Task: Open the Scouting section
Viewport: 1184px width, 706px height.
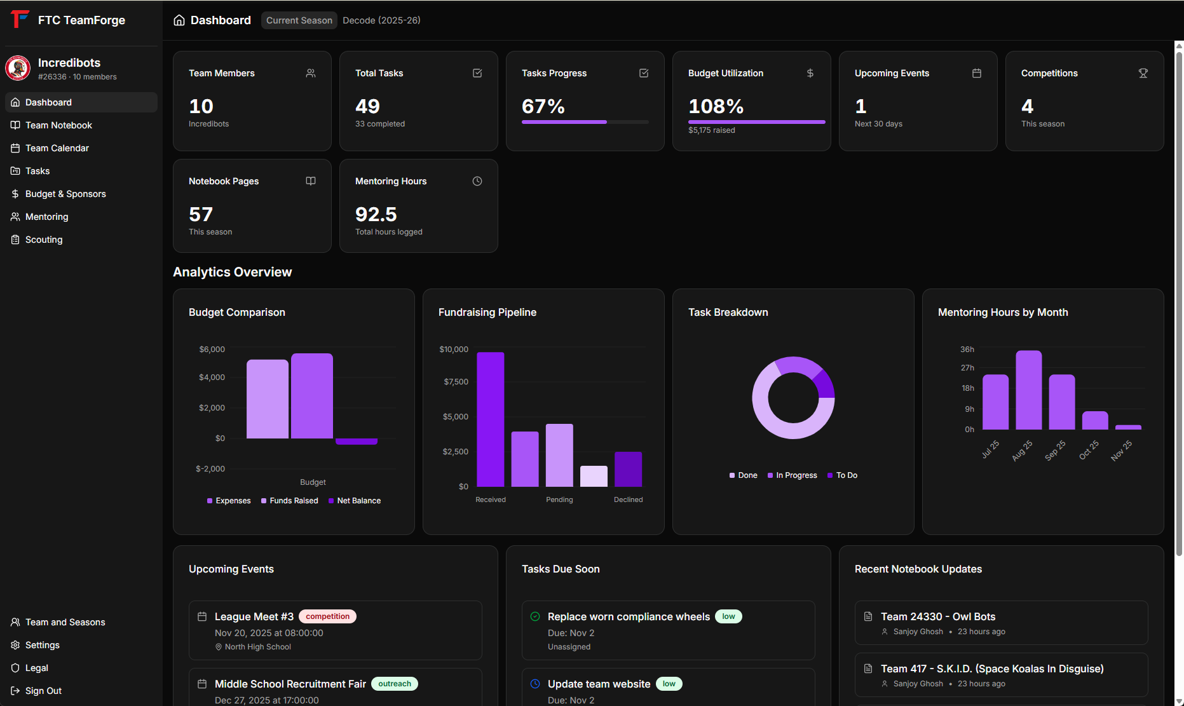Action: pyautogui.click(x=43, y=239)
